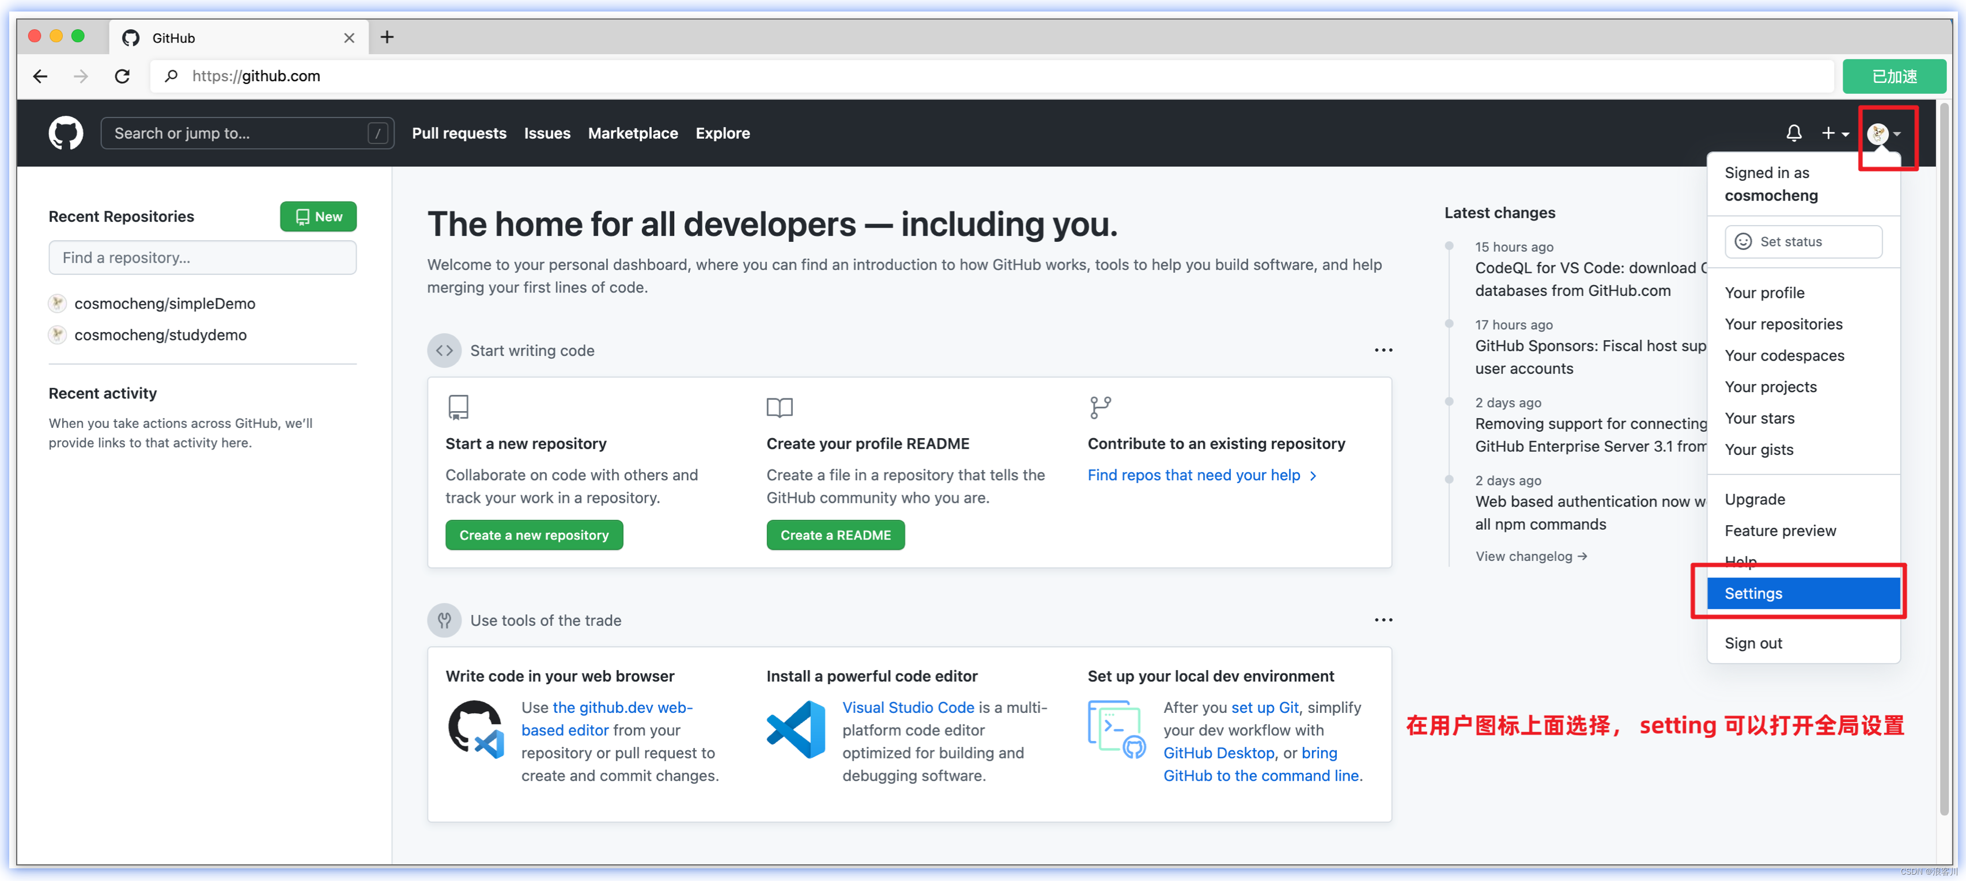Select Sign out in user menu
The width and height of the screenshot is (1966, 881).
click(x=1803, y=643)
